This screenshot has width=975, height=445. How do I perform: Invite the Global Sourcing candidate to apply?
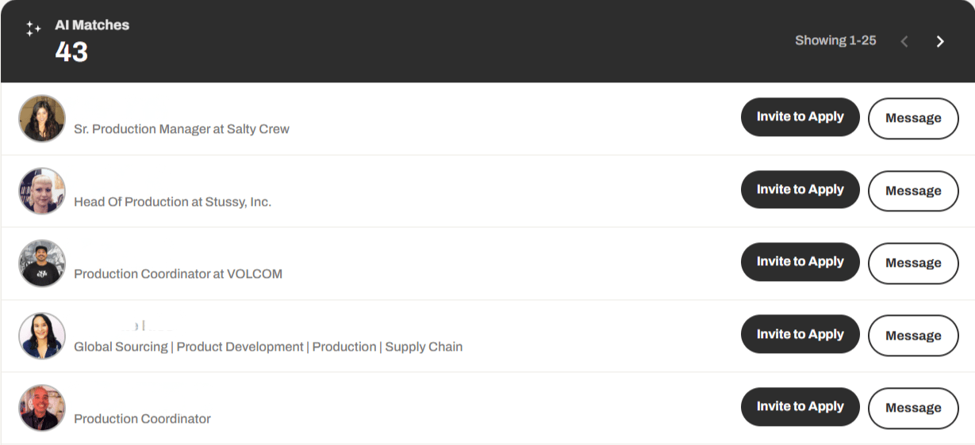coord(800,334)
